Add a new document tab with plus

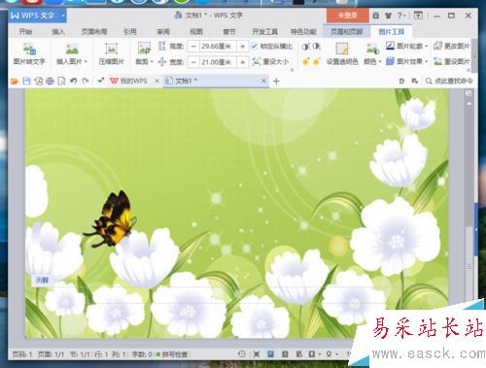click(276, 82)
